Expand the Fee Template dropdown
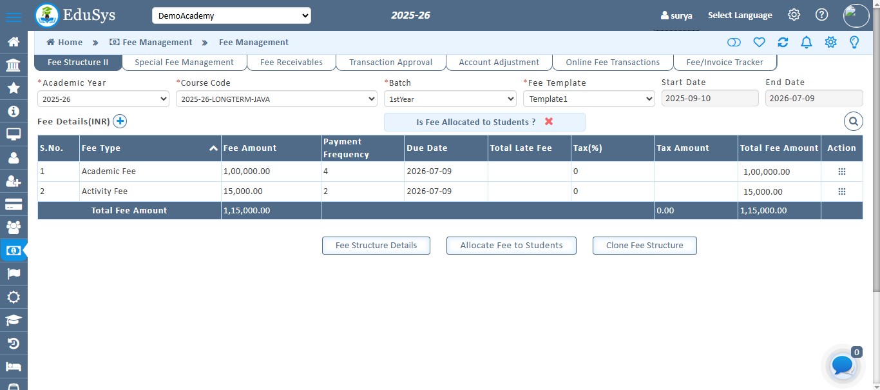 588,99
